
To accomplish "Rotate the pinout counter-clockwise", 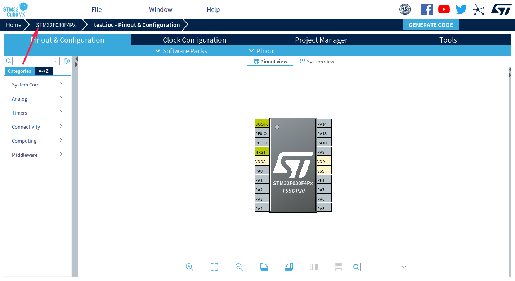I will 289,267.
